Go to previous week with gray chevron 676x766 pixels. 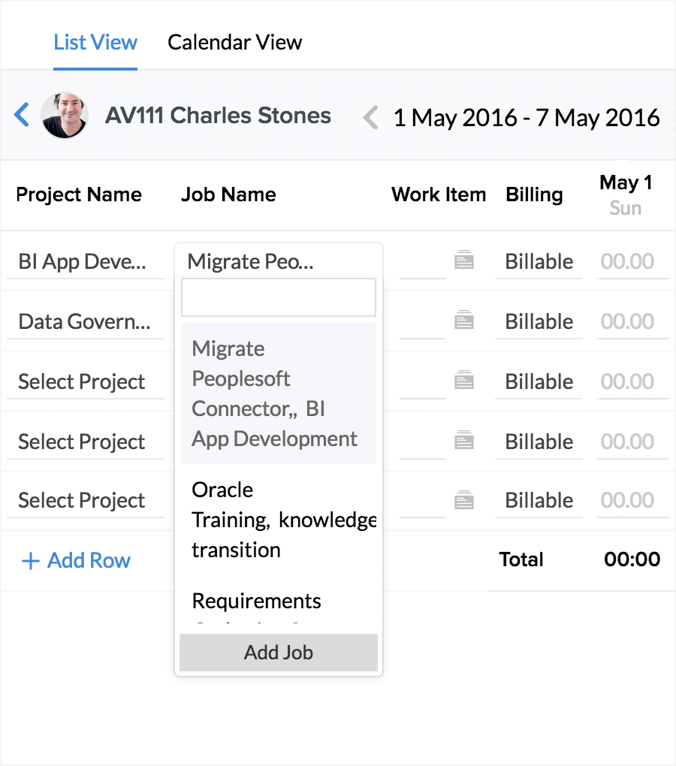tap(371, 118)
